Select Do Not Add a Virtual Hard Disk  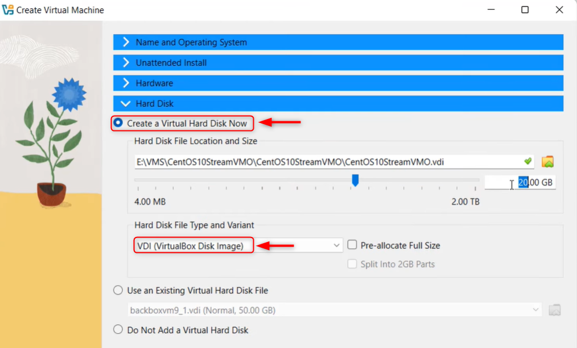pyautogui.click(x=118, y=329)
